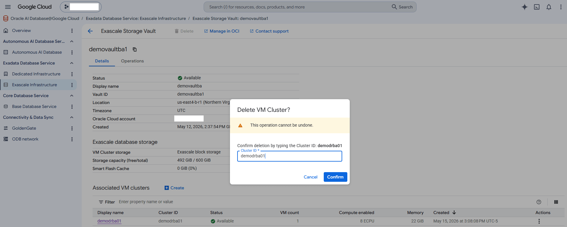Image resolution: width=567 pixels, height=227 pixels.
Task: Activate Cloud Shell terminal icon
Action: pos(537,7)
